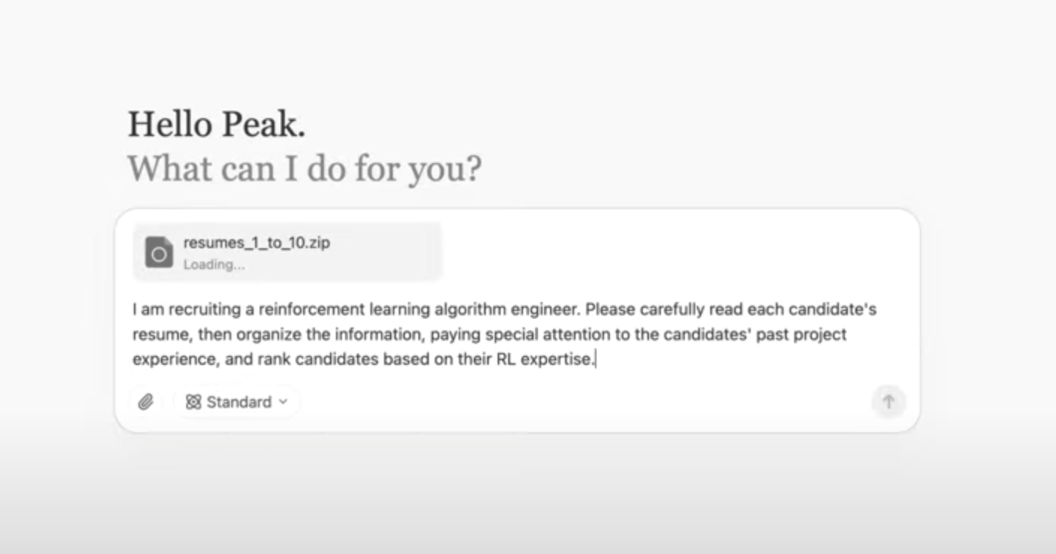Click the "Loading..." attachment status text
This screenshot has height=554, width=1056.
(214, 265)
